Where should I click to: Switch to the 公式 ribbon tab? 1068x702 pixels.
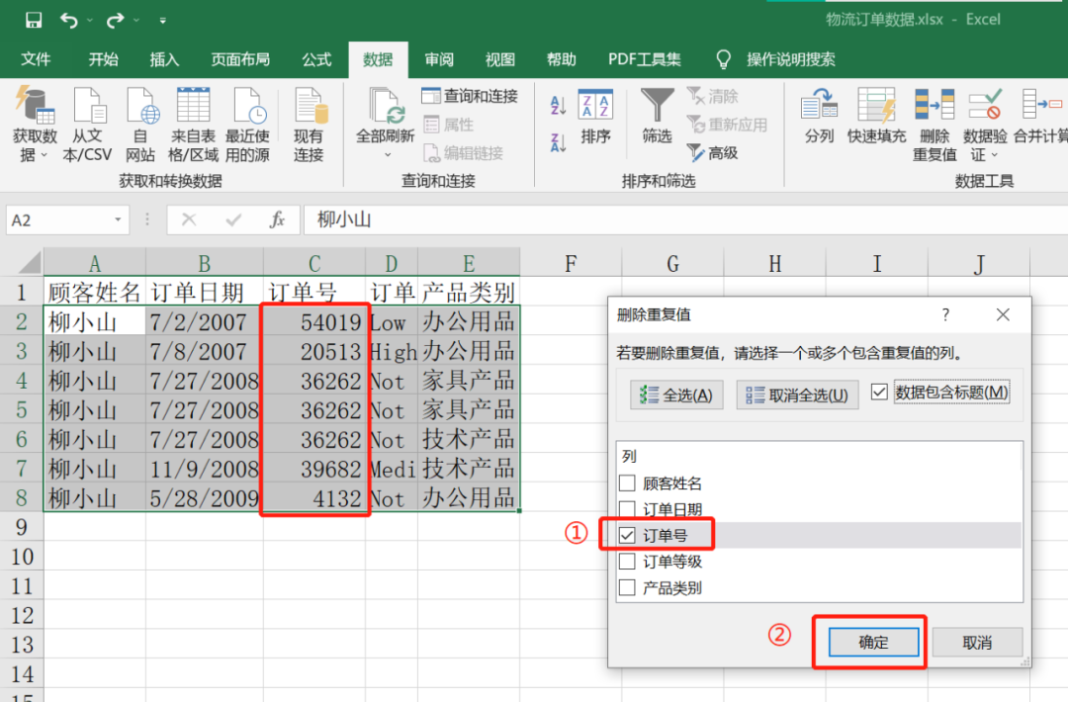[316, 59]
